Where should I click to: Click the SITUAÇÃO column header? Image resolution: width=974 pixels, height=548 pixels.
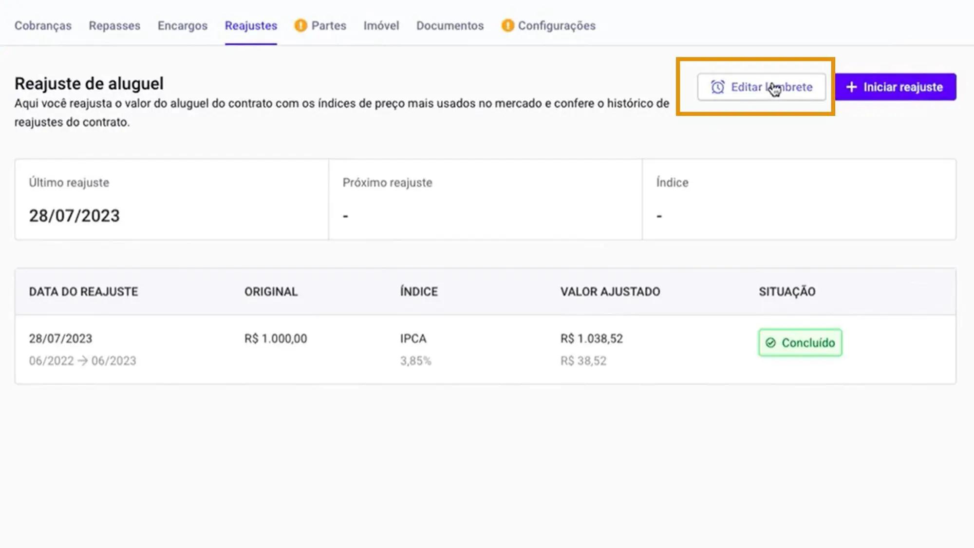click(787, 291)
